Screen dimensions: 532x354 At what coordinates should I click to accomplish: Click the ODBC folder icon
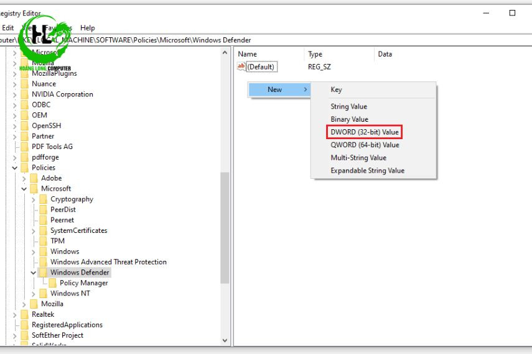point(25,105)
